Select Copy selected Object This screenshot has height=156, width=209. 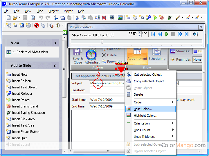(x=150, y=81)
